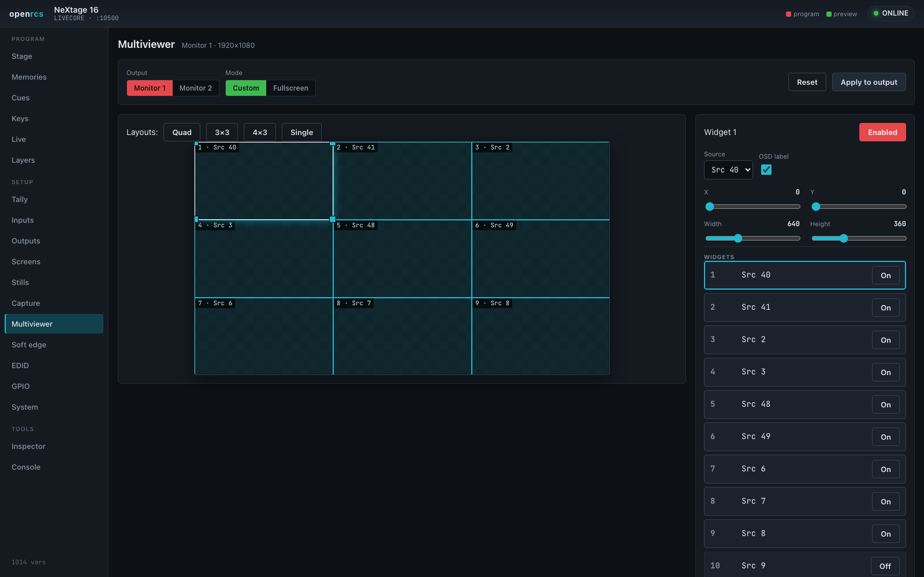Go to Cues section
This screenshot has height=577, width=924.
click(54, 98)
